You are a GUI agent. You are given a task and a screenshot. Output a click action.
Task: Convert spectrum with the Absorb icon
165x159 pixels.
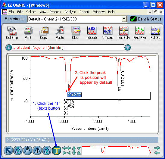(92, 30)
